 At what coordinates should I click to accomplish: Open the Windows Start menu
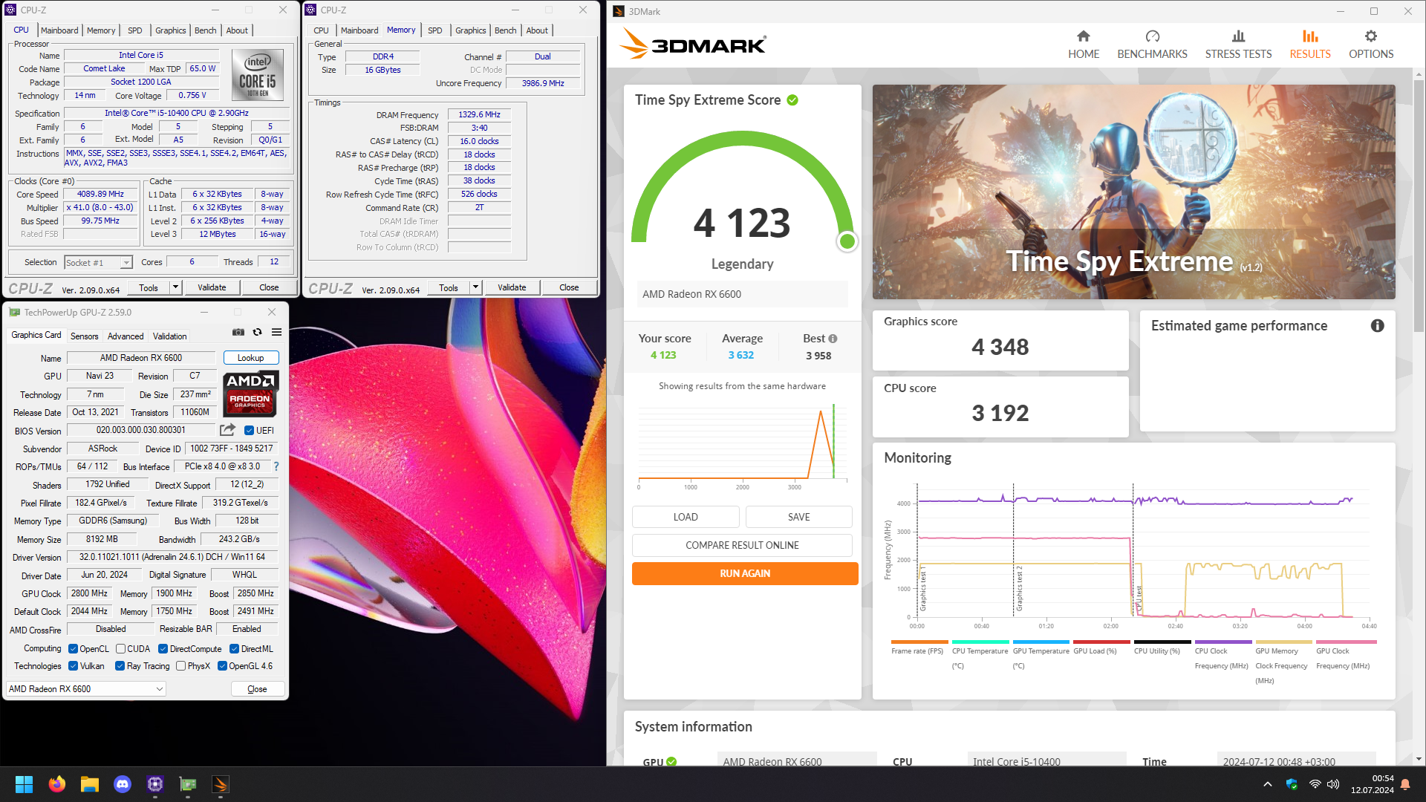point(24,784)
